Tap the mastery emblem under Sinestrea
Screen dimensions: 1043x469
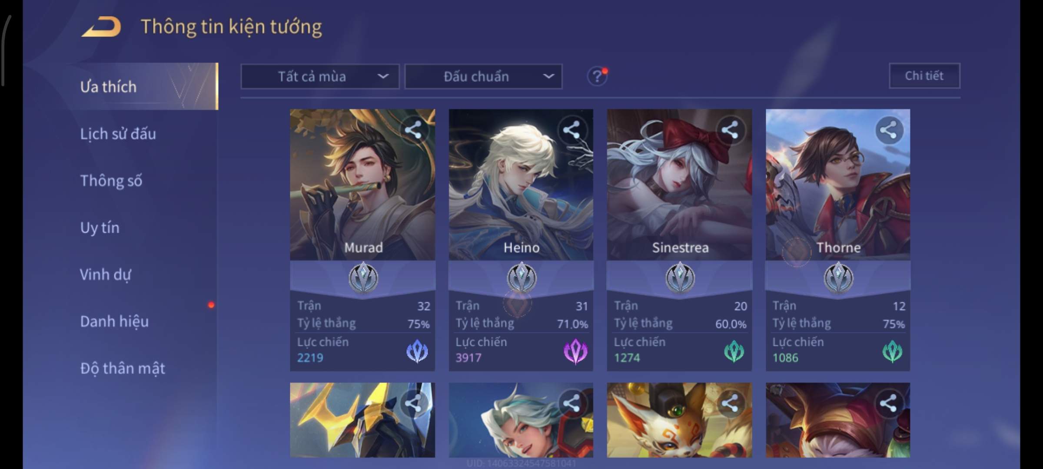[680, 277]
